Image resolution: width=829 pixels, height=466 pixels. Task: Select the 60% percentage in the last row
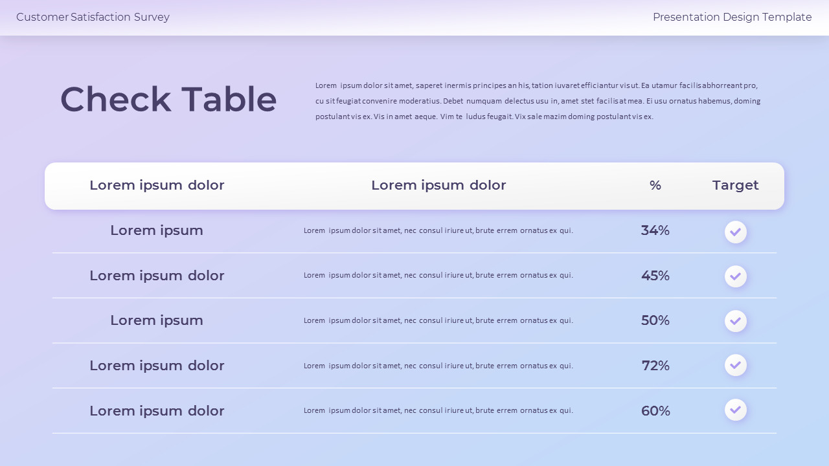655,411
